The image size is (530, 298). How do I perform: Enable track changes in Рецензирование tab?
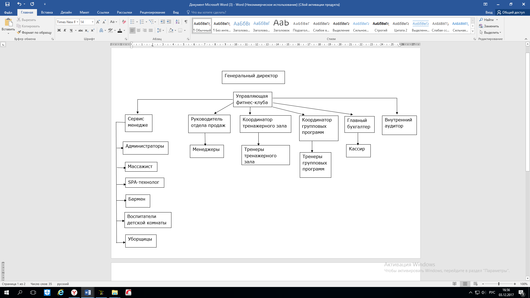(152, 12)
